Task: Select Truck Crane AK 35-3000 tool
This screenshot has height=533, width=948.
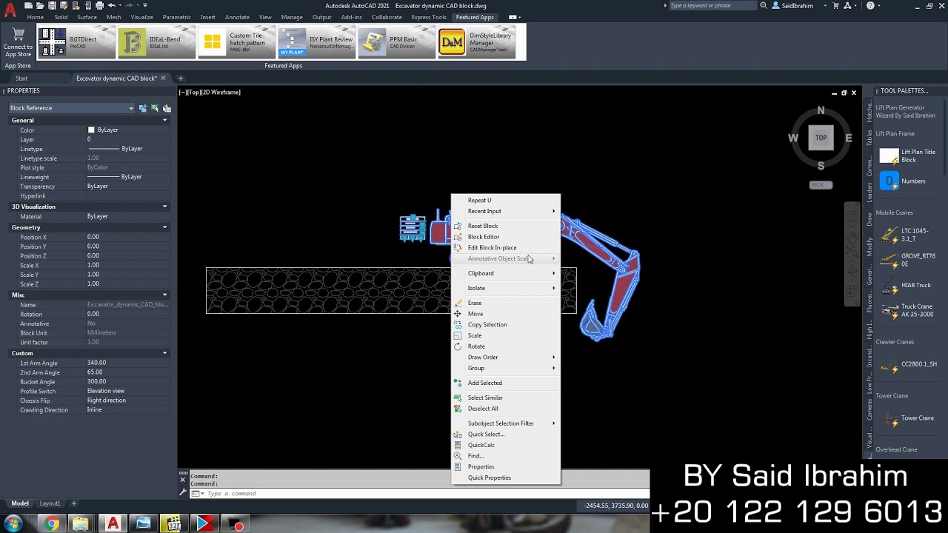Action: tap(907, 310)
